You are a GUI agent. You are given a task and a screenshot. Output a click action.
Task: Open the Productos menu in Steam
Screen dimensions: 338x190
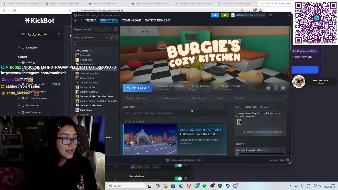point(107,15)
